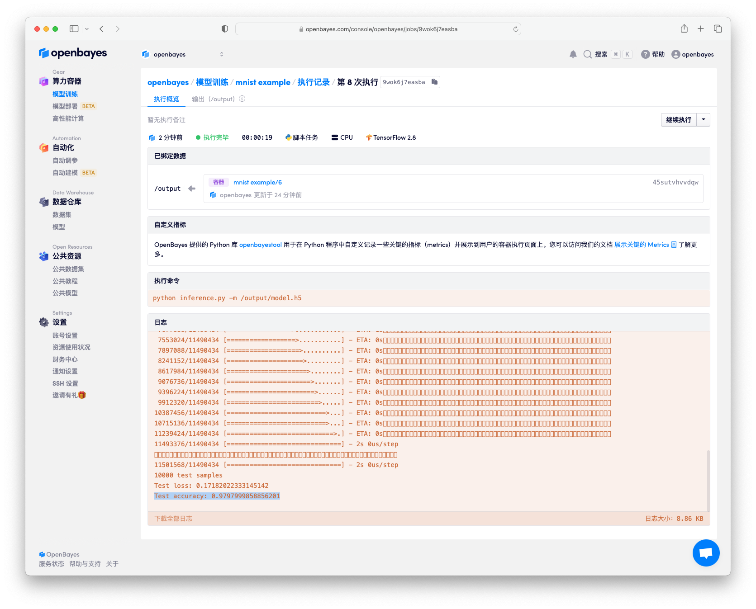Viewport: 756px width, 609px height.
Task: Expand the 继续执行 dropdown arrow
Action: pos(703,120)
